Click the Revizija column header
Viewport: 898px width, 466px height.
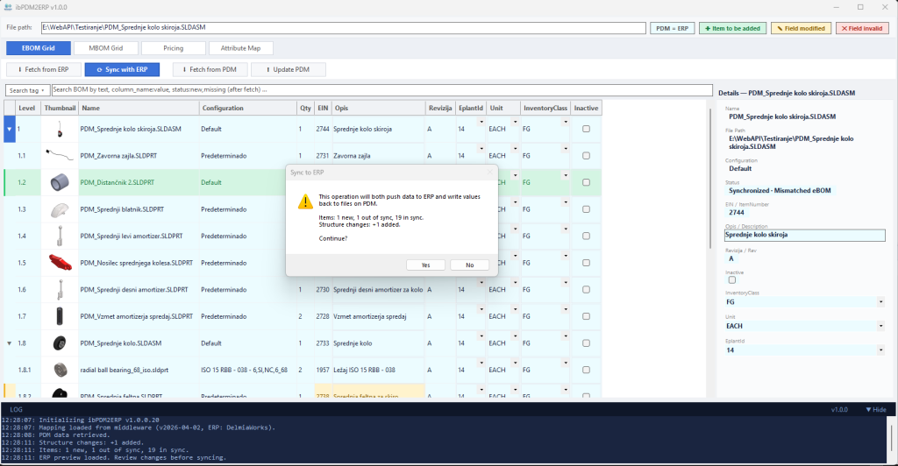tap(440, 108)
